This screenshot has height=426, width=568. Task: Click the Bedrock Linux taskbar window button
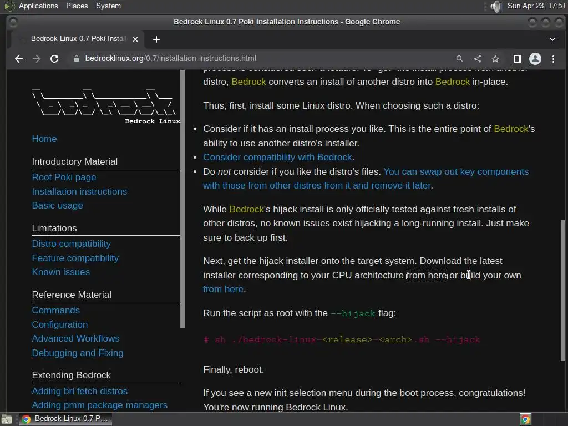(65, 419)
